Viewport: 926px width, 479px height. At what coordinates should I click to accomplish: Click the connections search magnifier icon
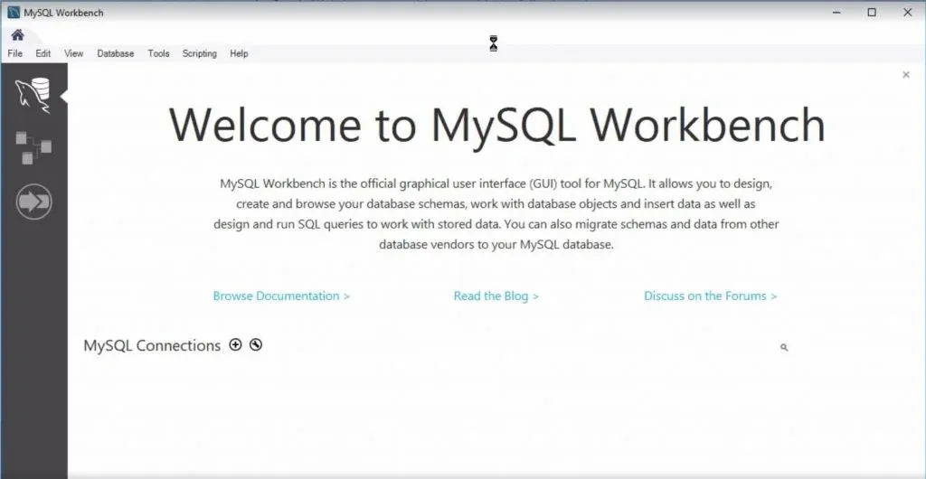784,347
